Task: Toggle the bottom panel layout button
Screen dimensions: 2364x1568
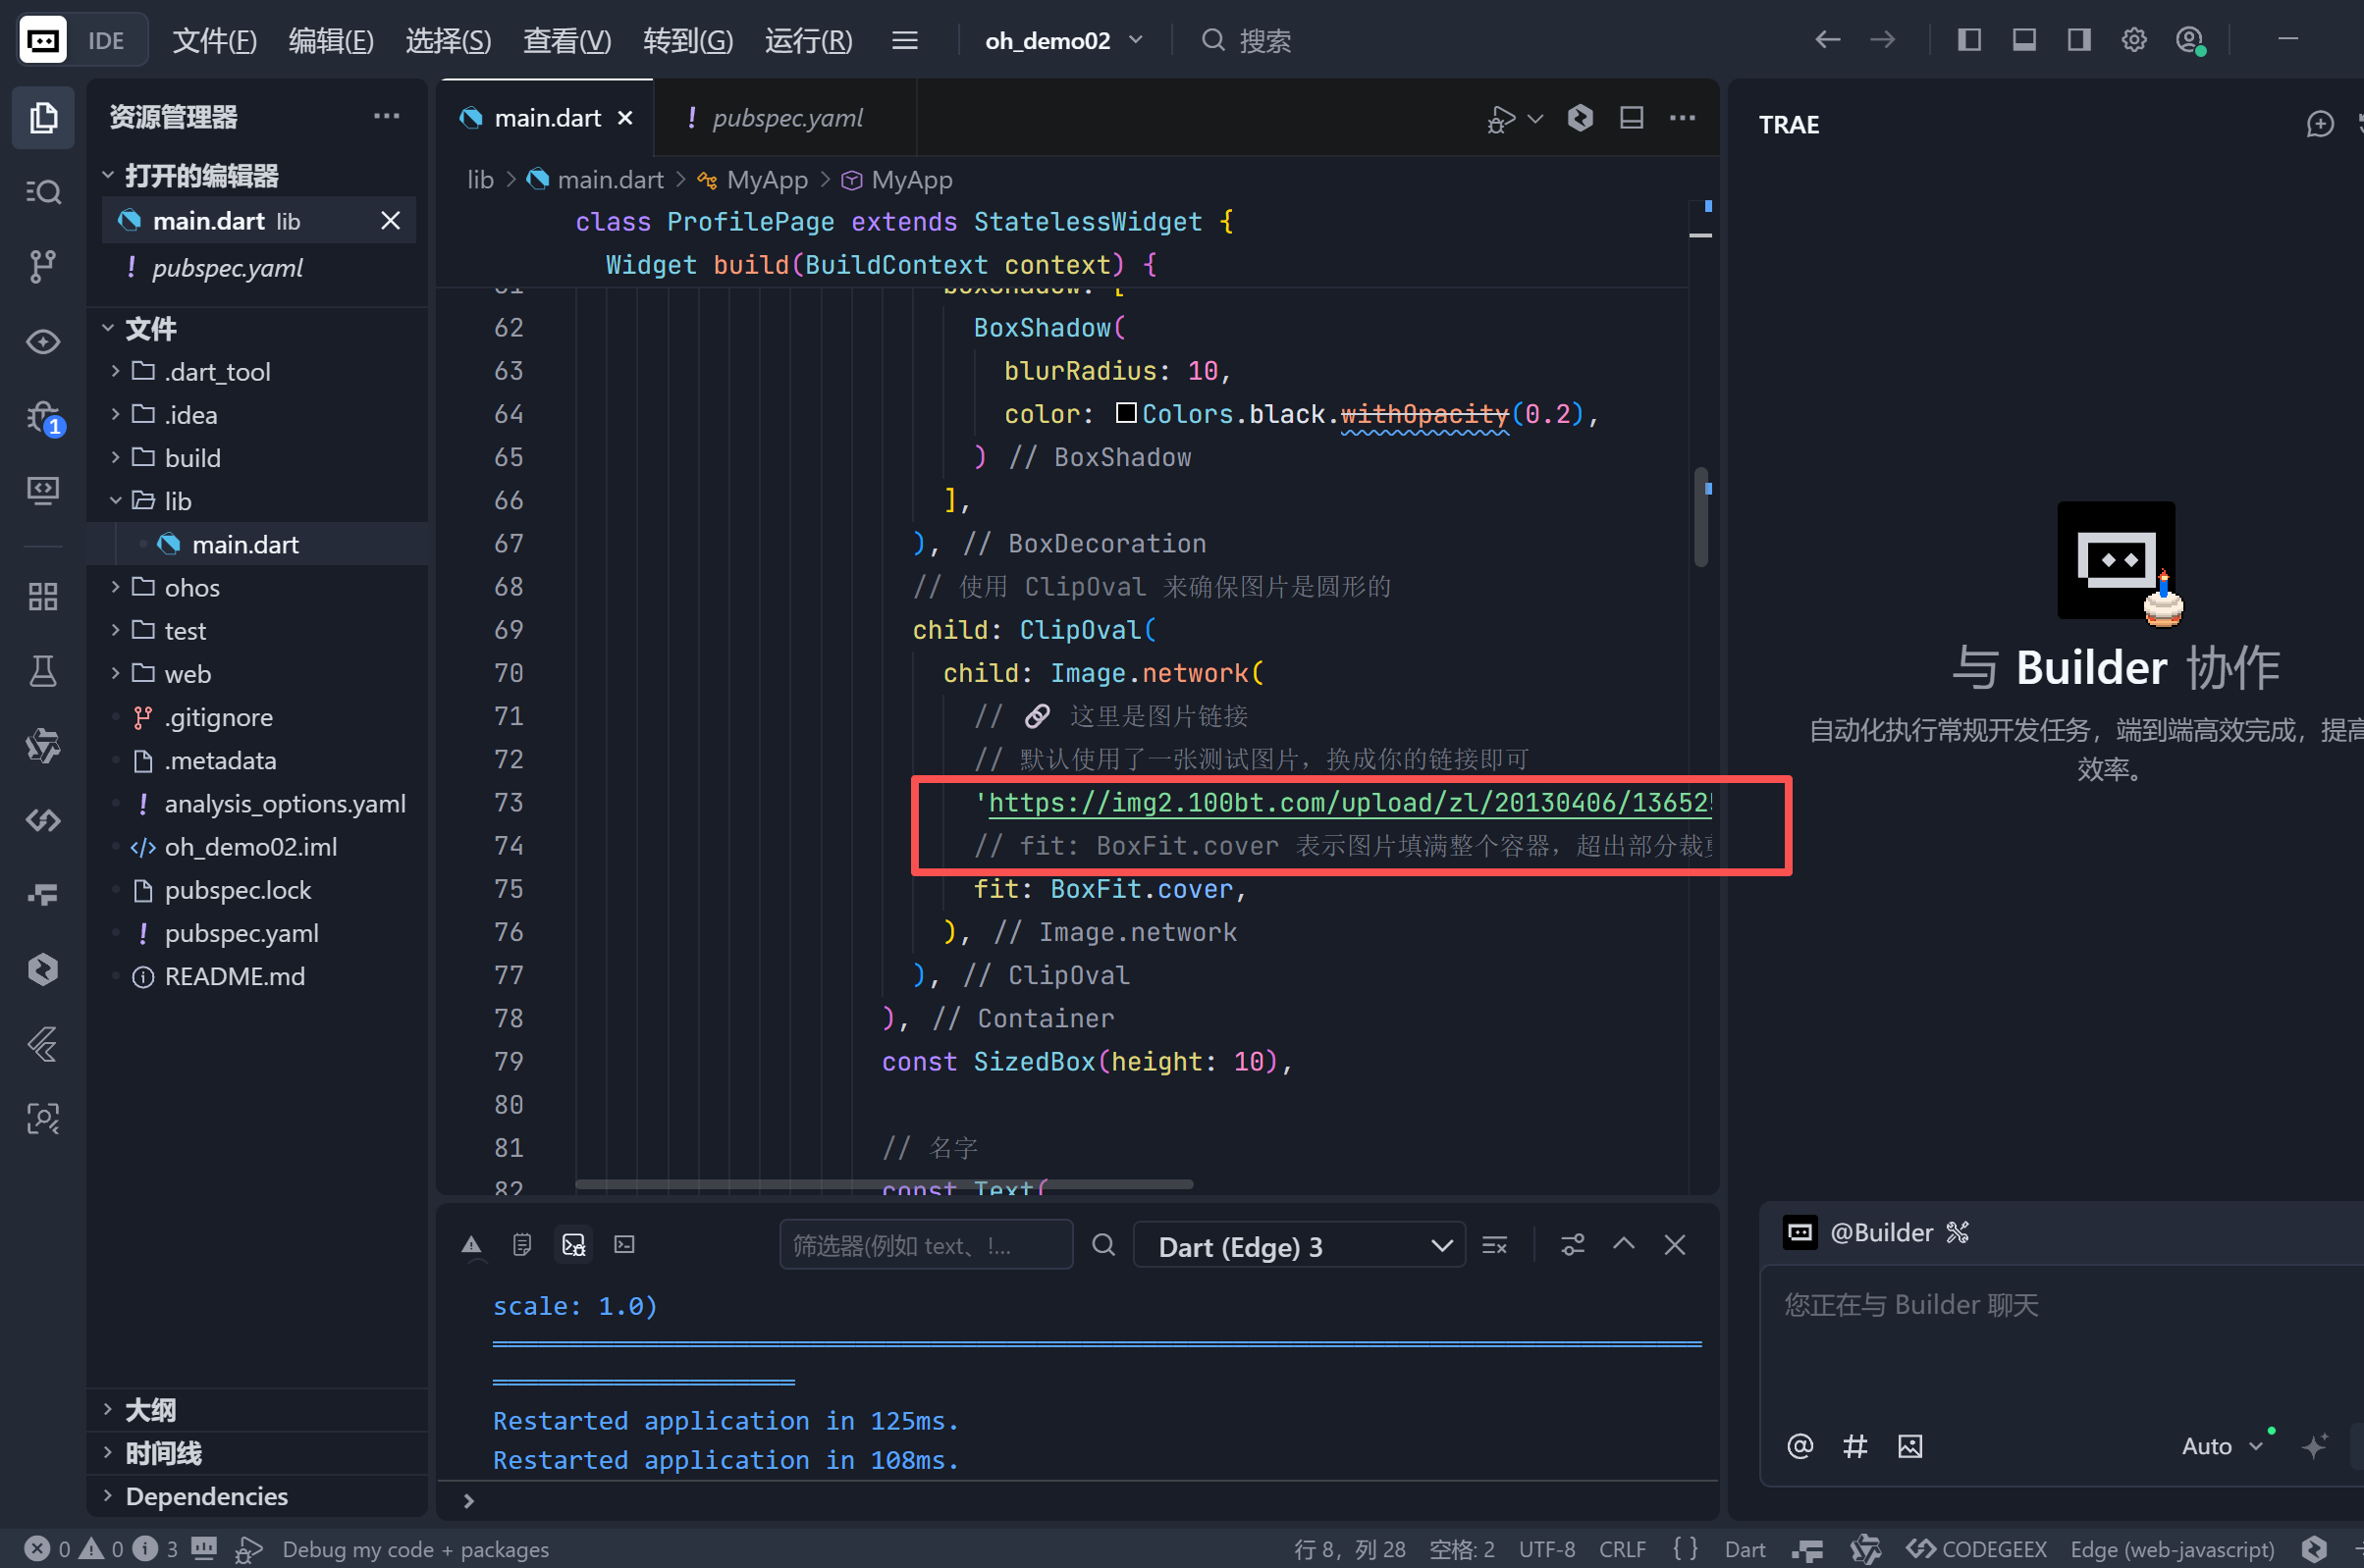Action: click(x=2024, y=40)
